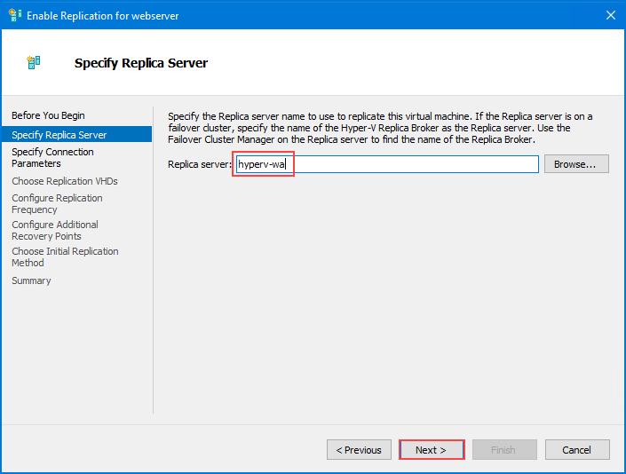
Task: Click inside the Replica server text field
Action: (x=387, y=164)
